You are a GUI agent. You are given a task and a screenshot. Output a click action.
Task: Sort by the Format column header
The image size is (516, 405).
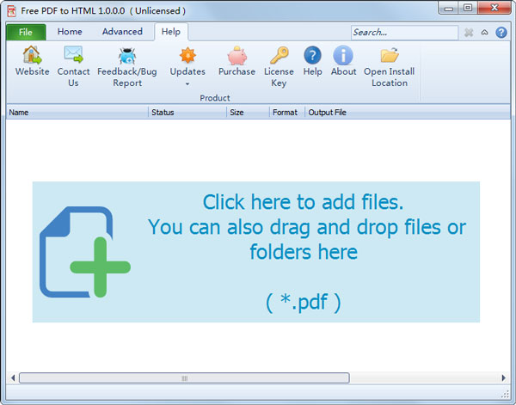pos(287,113)
